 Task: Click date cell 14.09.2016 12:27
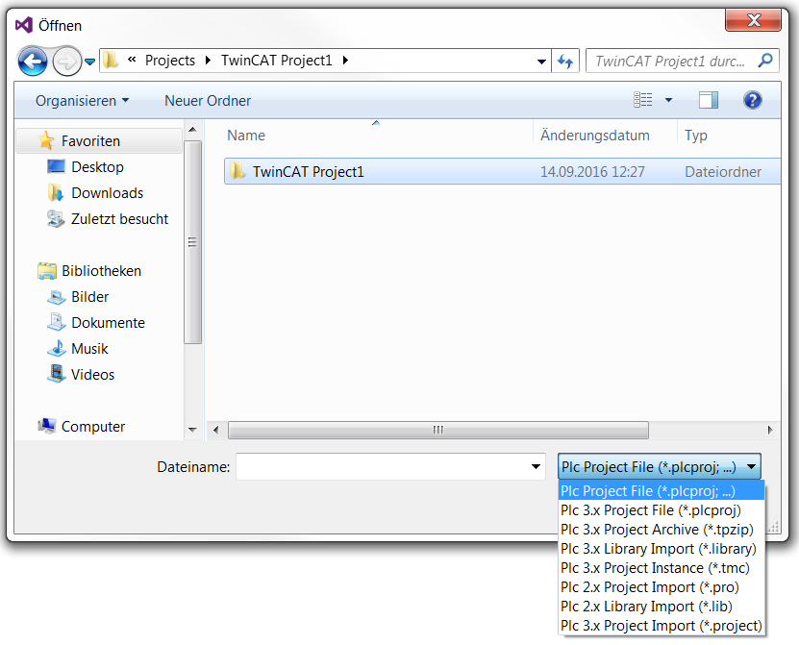[592, 172]
